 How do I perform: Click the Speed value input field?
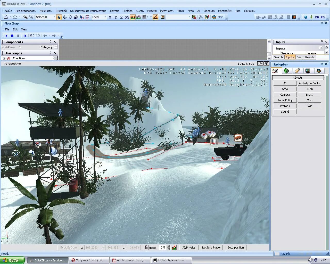tap(163, 247)
